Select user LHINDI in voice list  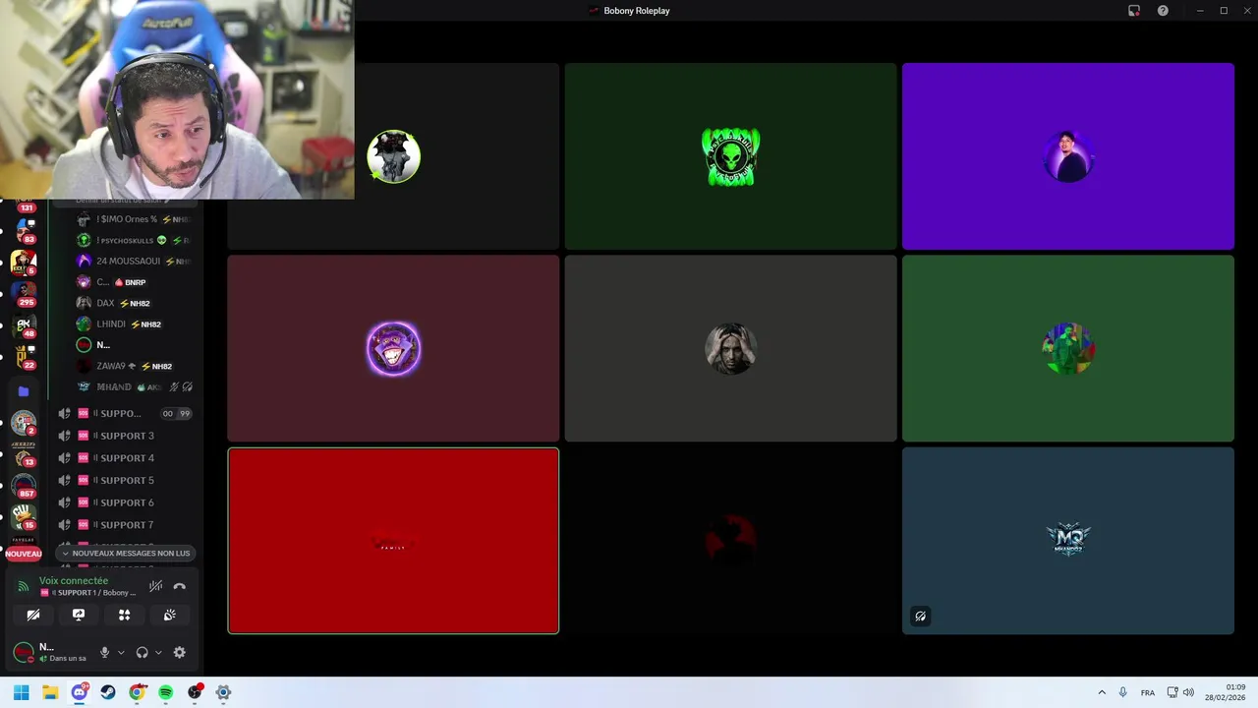coord(135,324)
